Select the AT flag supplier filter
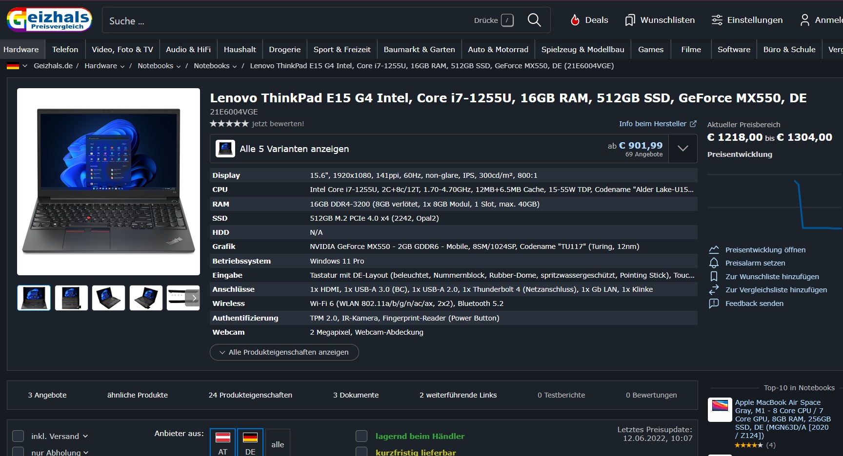843x456 pixels. point(223,442)
